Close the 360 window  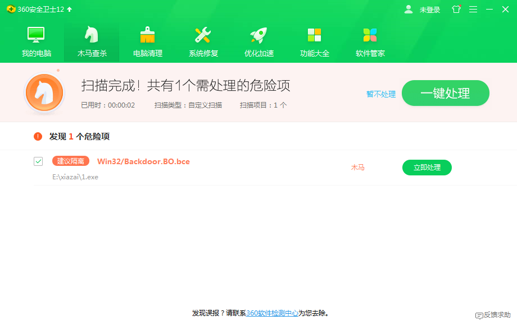point(505,9)
